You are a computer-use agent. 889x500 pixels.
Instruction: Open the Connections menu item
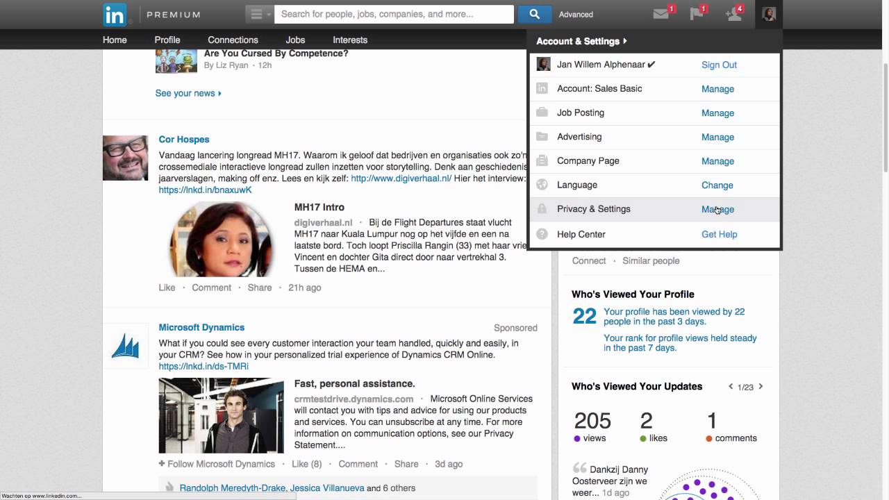tap(233, 40)
